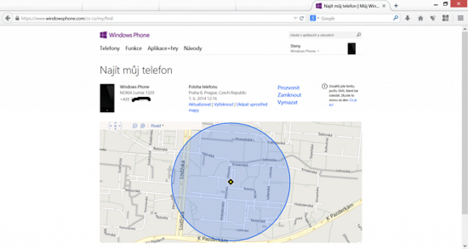Open the Road map style dropdown
The height and width of the screenshot is (249, 468).
coord(157,126)
